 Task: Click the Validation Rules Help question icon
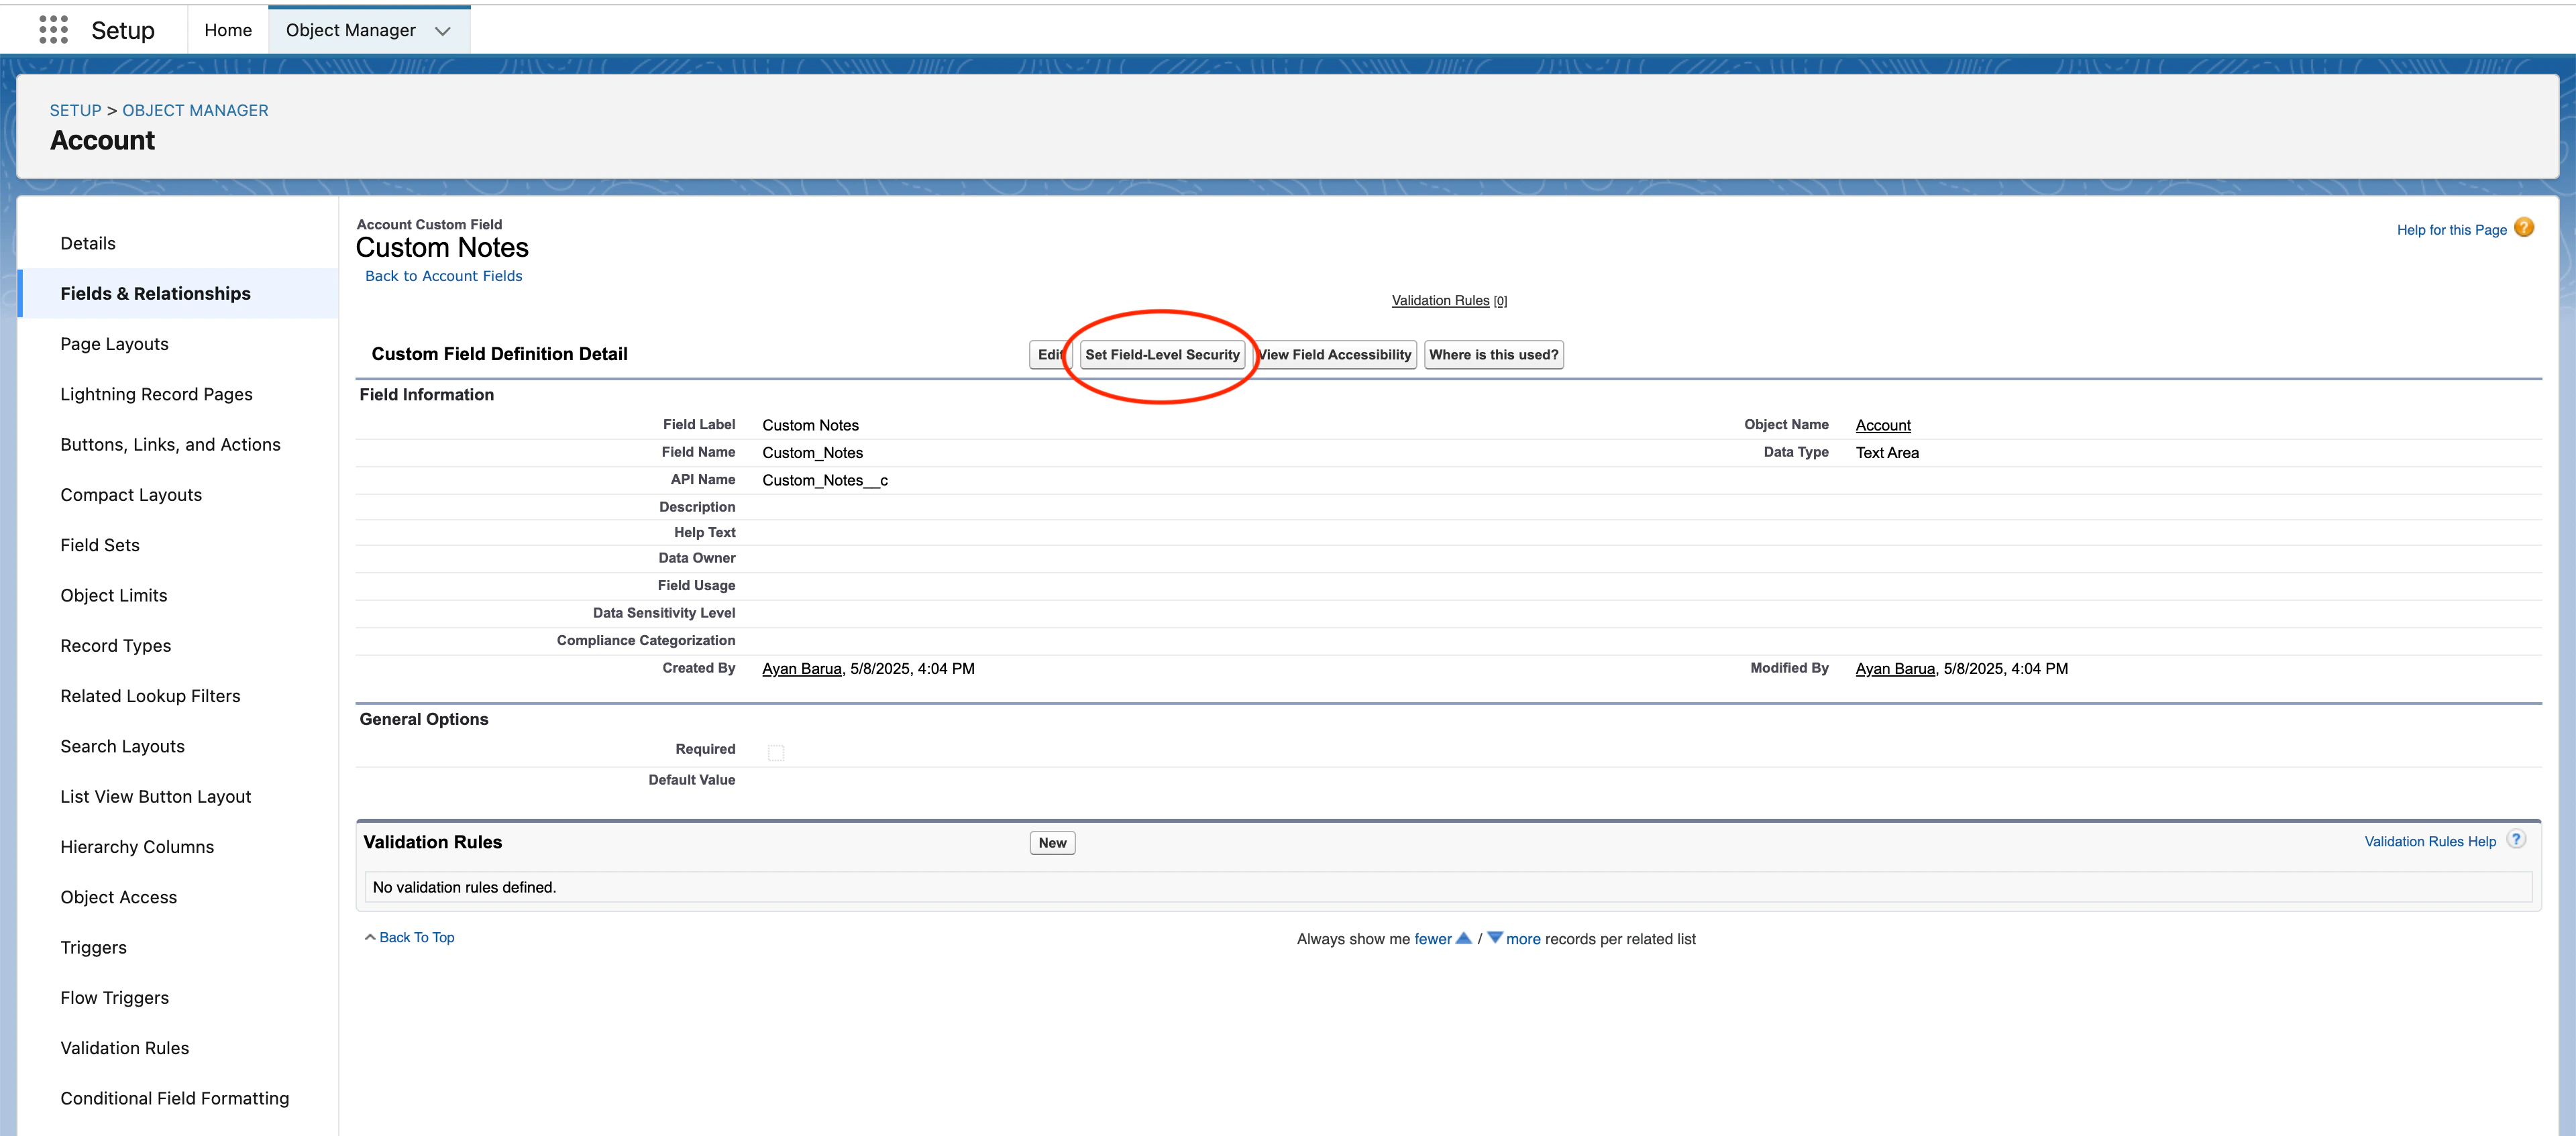pos(2516,840)
